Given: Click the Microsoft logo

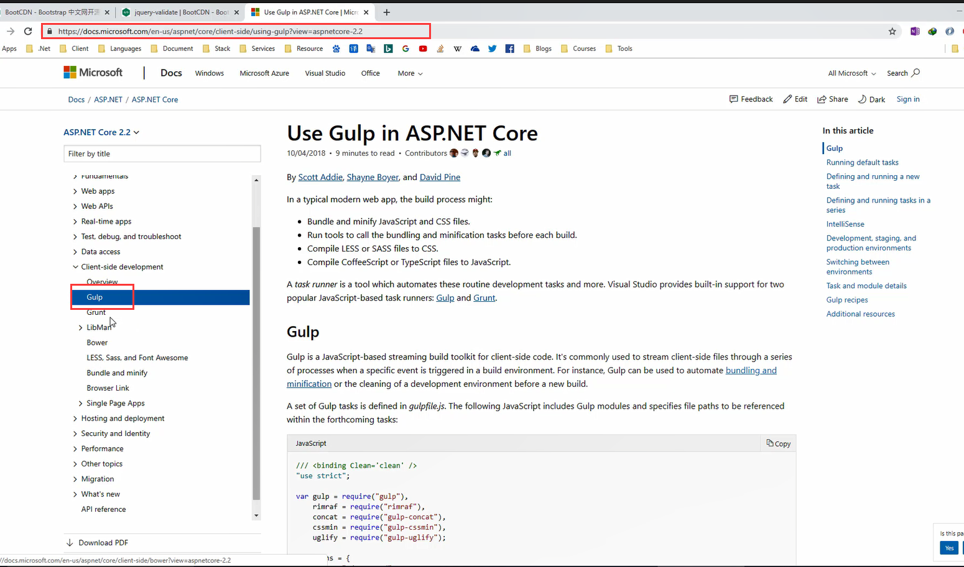Looking at the screenshot, I should coord(93,73).
